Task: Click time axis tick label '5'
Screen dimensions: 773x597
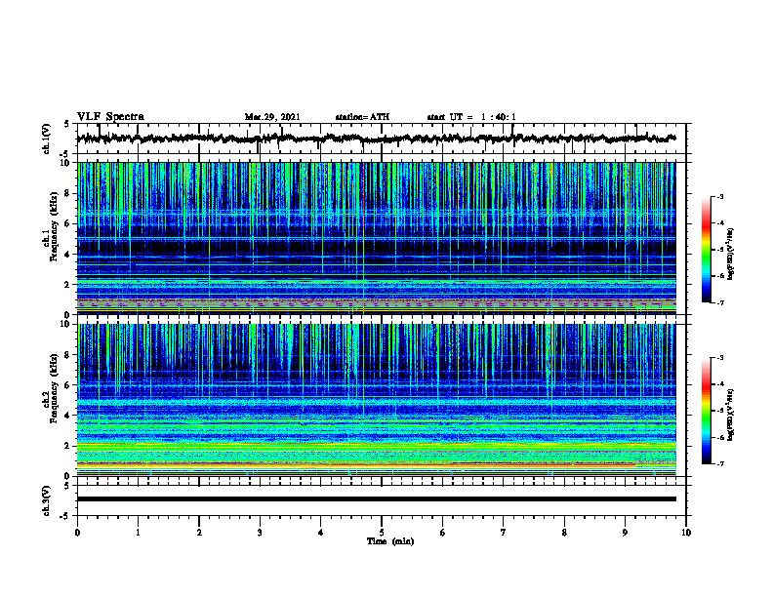Action: click(x=382, y=533)
